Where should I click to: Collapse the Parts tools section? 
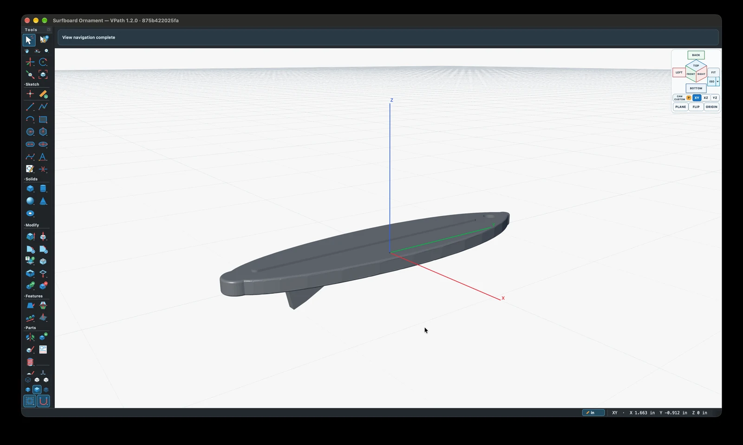31,328
